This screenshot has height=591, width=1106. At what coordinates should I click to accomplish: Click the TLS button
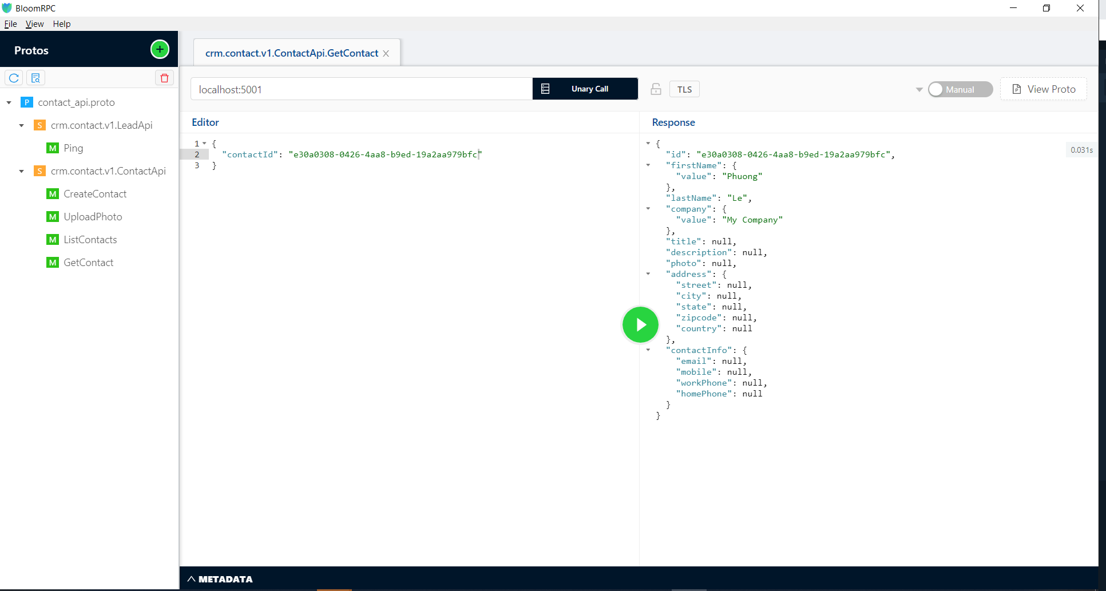684,89
